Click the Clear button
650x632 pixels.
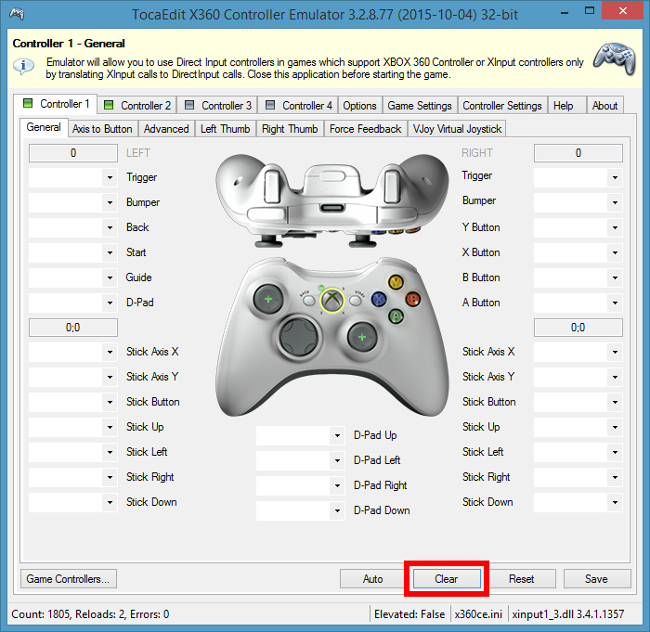click(x=447, y=578)
